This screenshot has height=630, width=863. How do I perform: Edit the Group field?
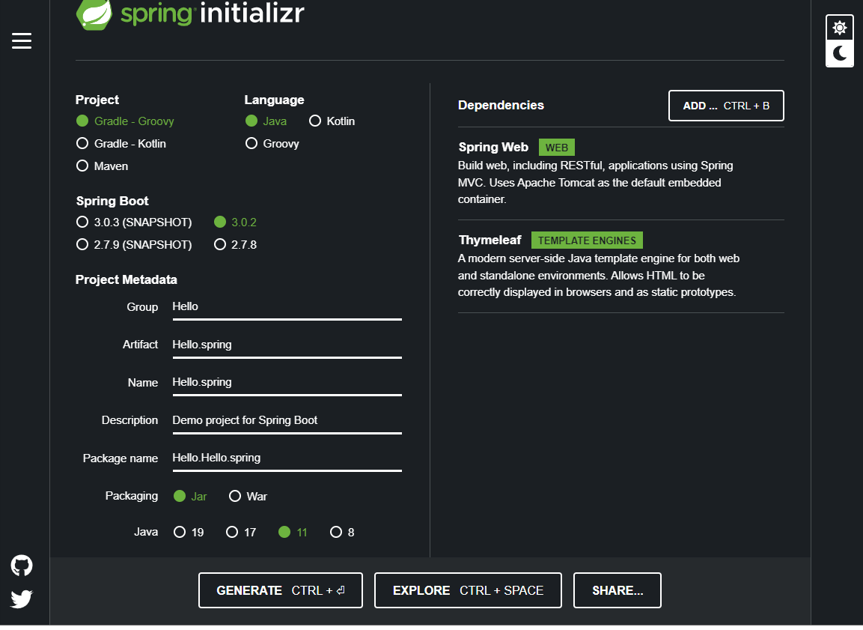[x=287, y=307]
